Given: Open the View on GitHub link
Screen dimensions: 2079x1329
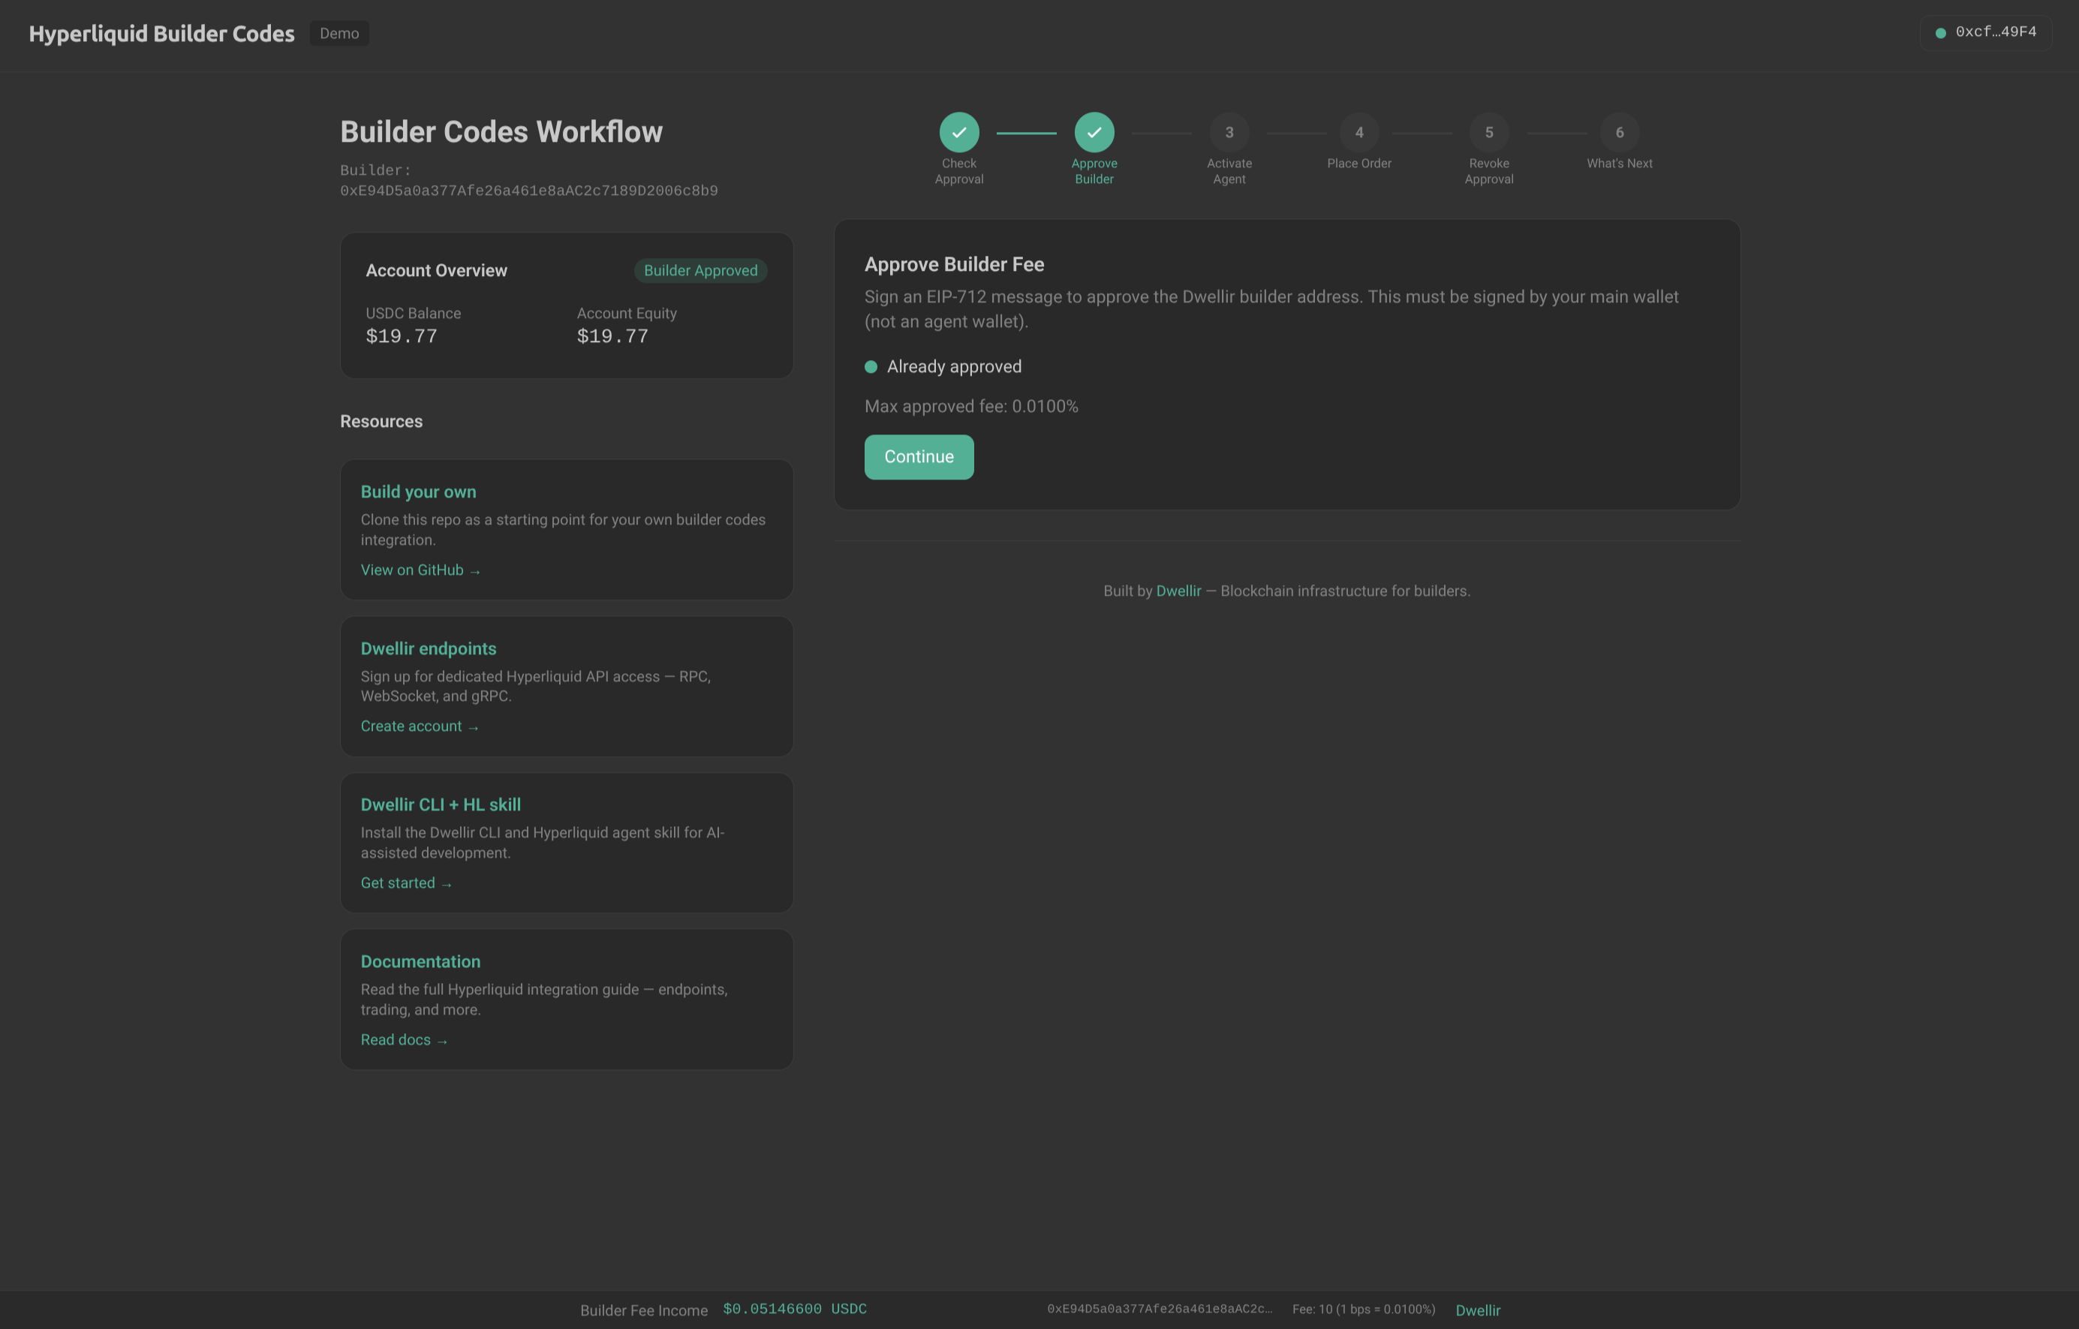Looking at the screenshot, I should click(420, 570).
